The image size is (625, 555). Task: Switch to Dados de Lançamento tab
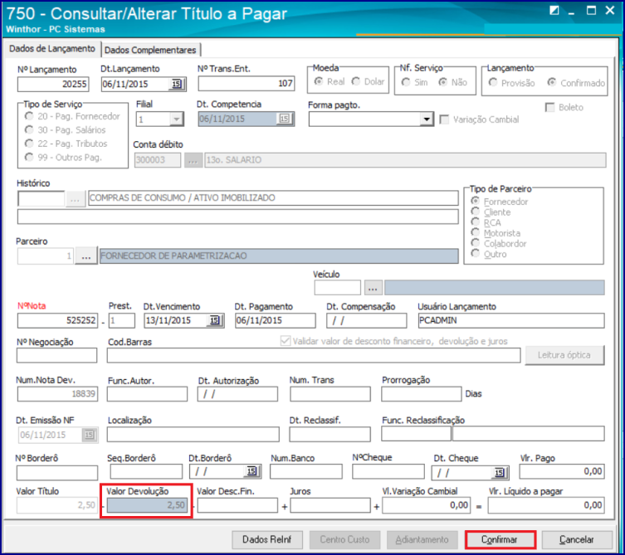pos(52,49)
